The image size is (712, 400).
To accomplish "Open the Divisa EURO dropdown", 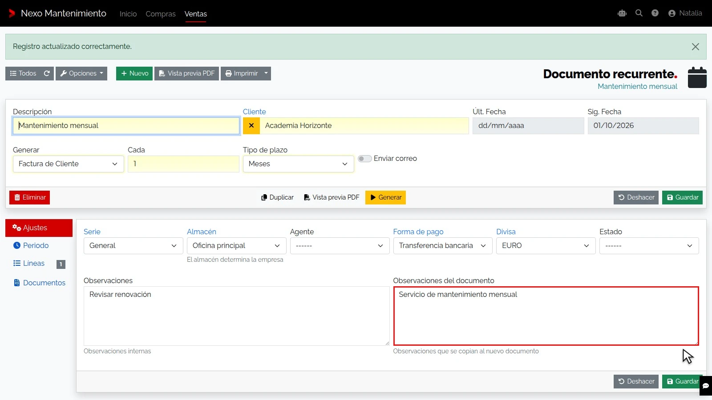I will [546, 246].
